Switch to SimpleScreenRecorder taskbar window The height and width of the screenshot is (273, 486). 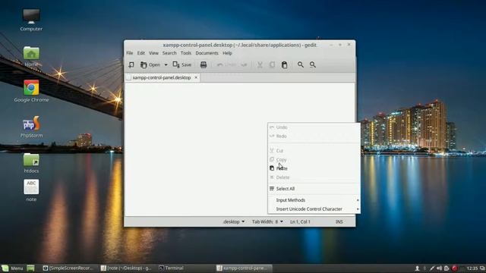pyautogui.click(x=68, y=268)
